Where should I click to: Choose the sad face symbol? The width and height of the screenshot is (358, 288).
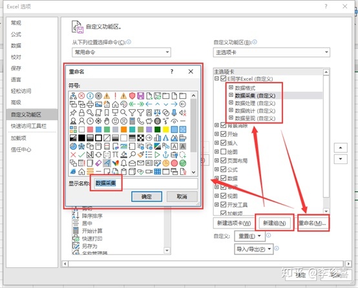coord(123,121)
